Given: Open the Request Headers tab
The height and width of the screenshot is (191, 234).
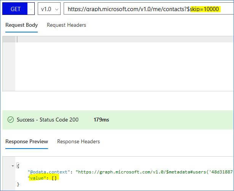Looking at the screenshot, I should (x=66, y=25).
